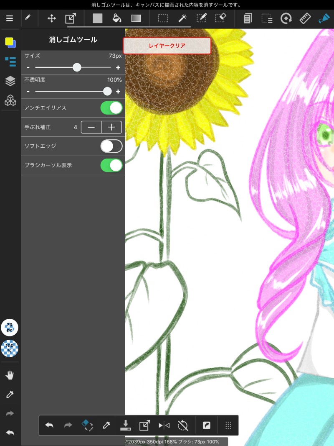The image size is (334, 446).
Task: Select the Move tool
Action: click(52, 18)
